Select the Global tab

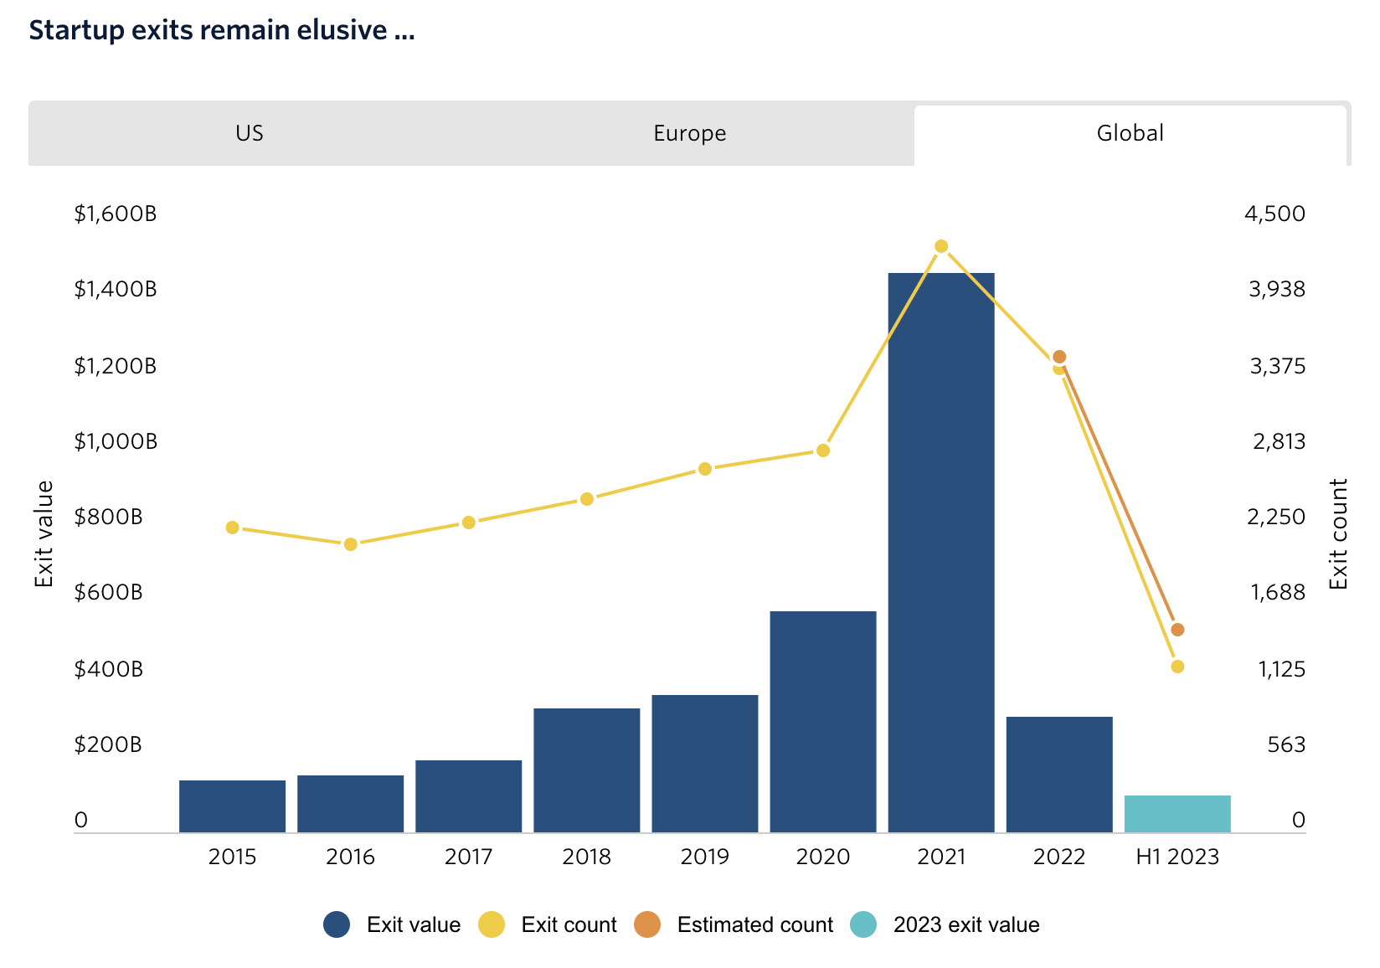pos(1130,133)
